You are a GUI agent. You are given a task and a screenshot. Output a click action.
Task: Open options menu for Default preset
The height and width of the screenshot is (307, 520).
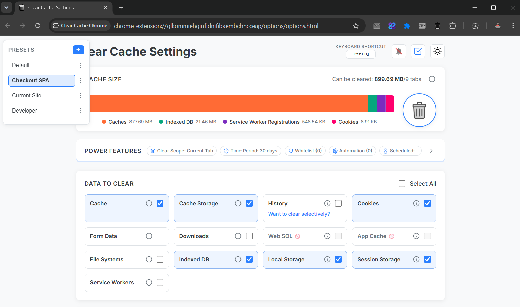pos(81,65)
